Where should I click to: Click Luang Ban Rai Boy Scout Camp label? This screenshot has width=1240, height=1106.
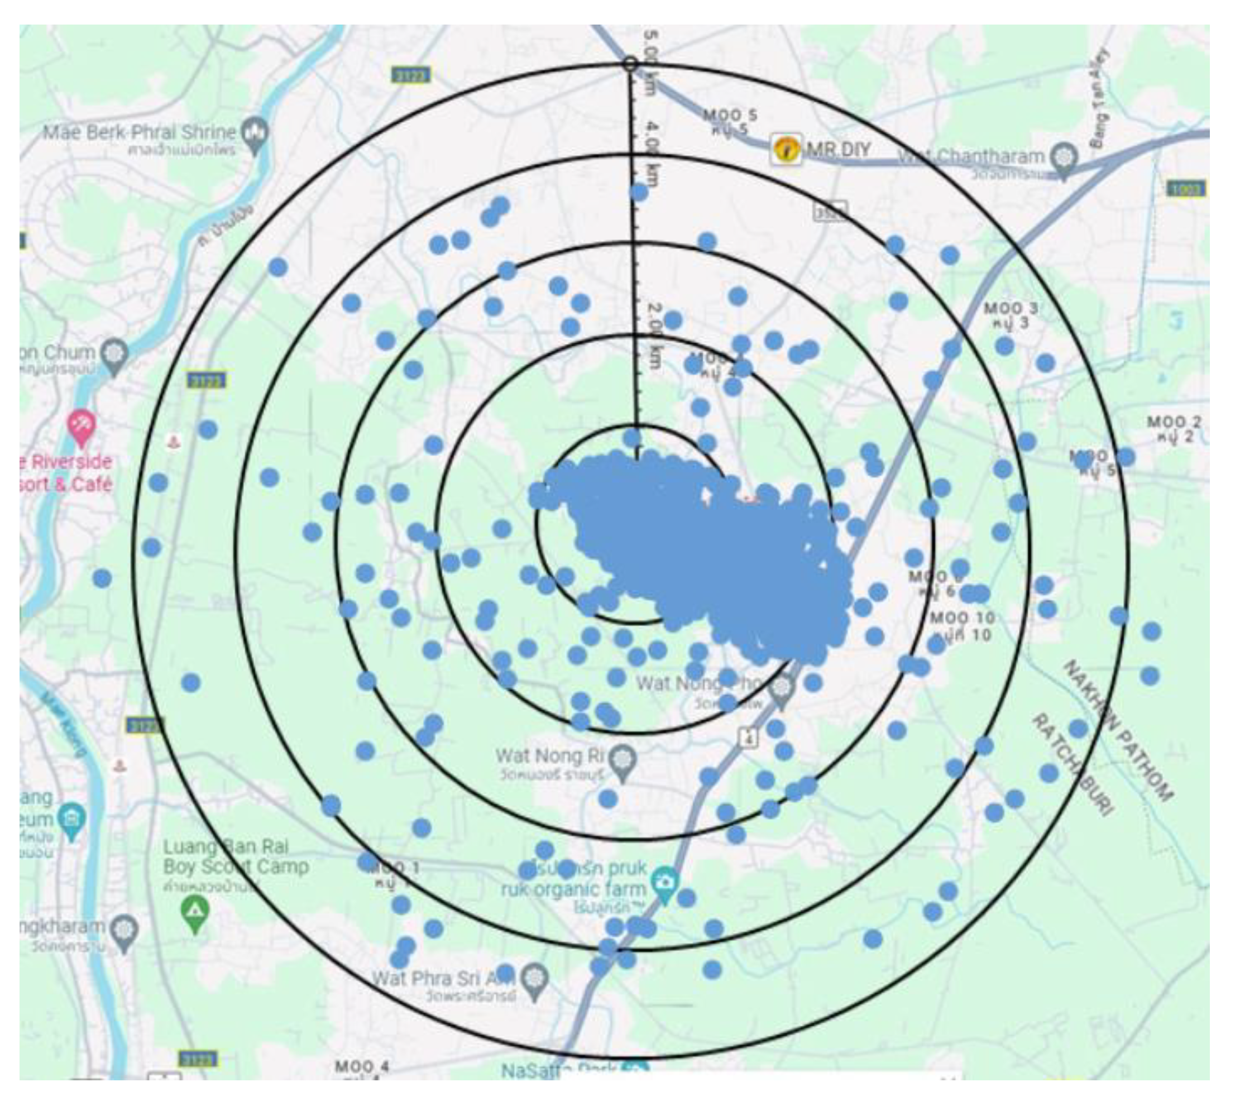pos(236,856)
